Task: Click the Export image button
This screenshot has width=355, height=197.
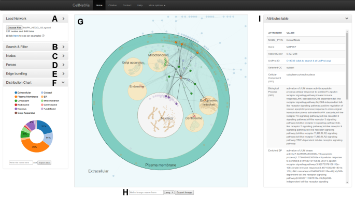Action: click(184, 192)
